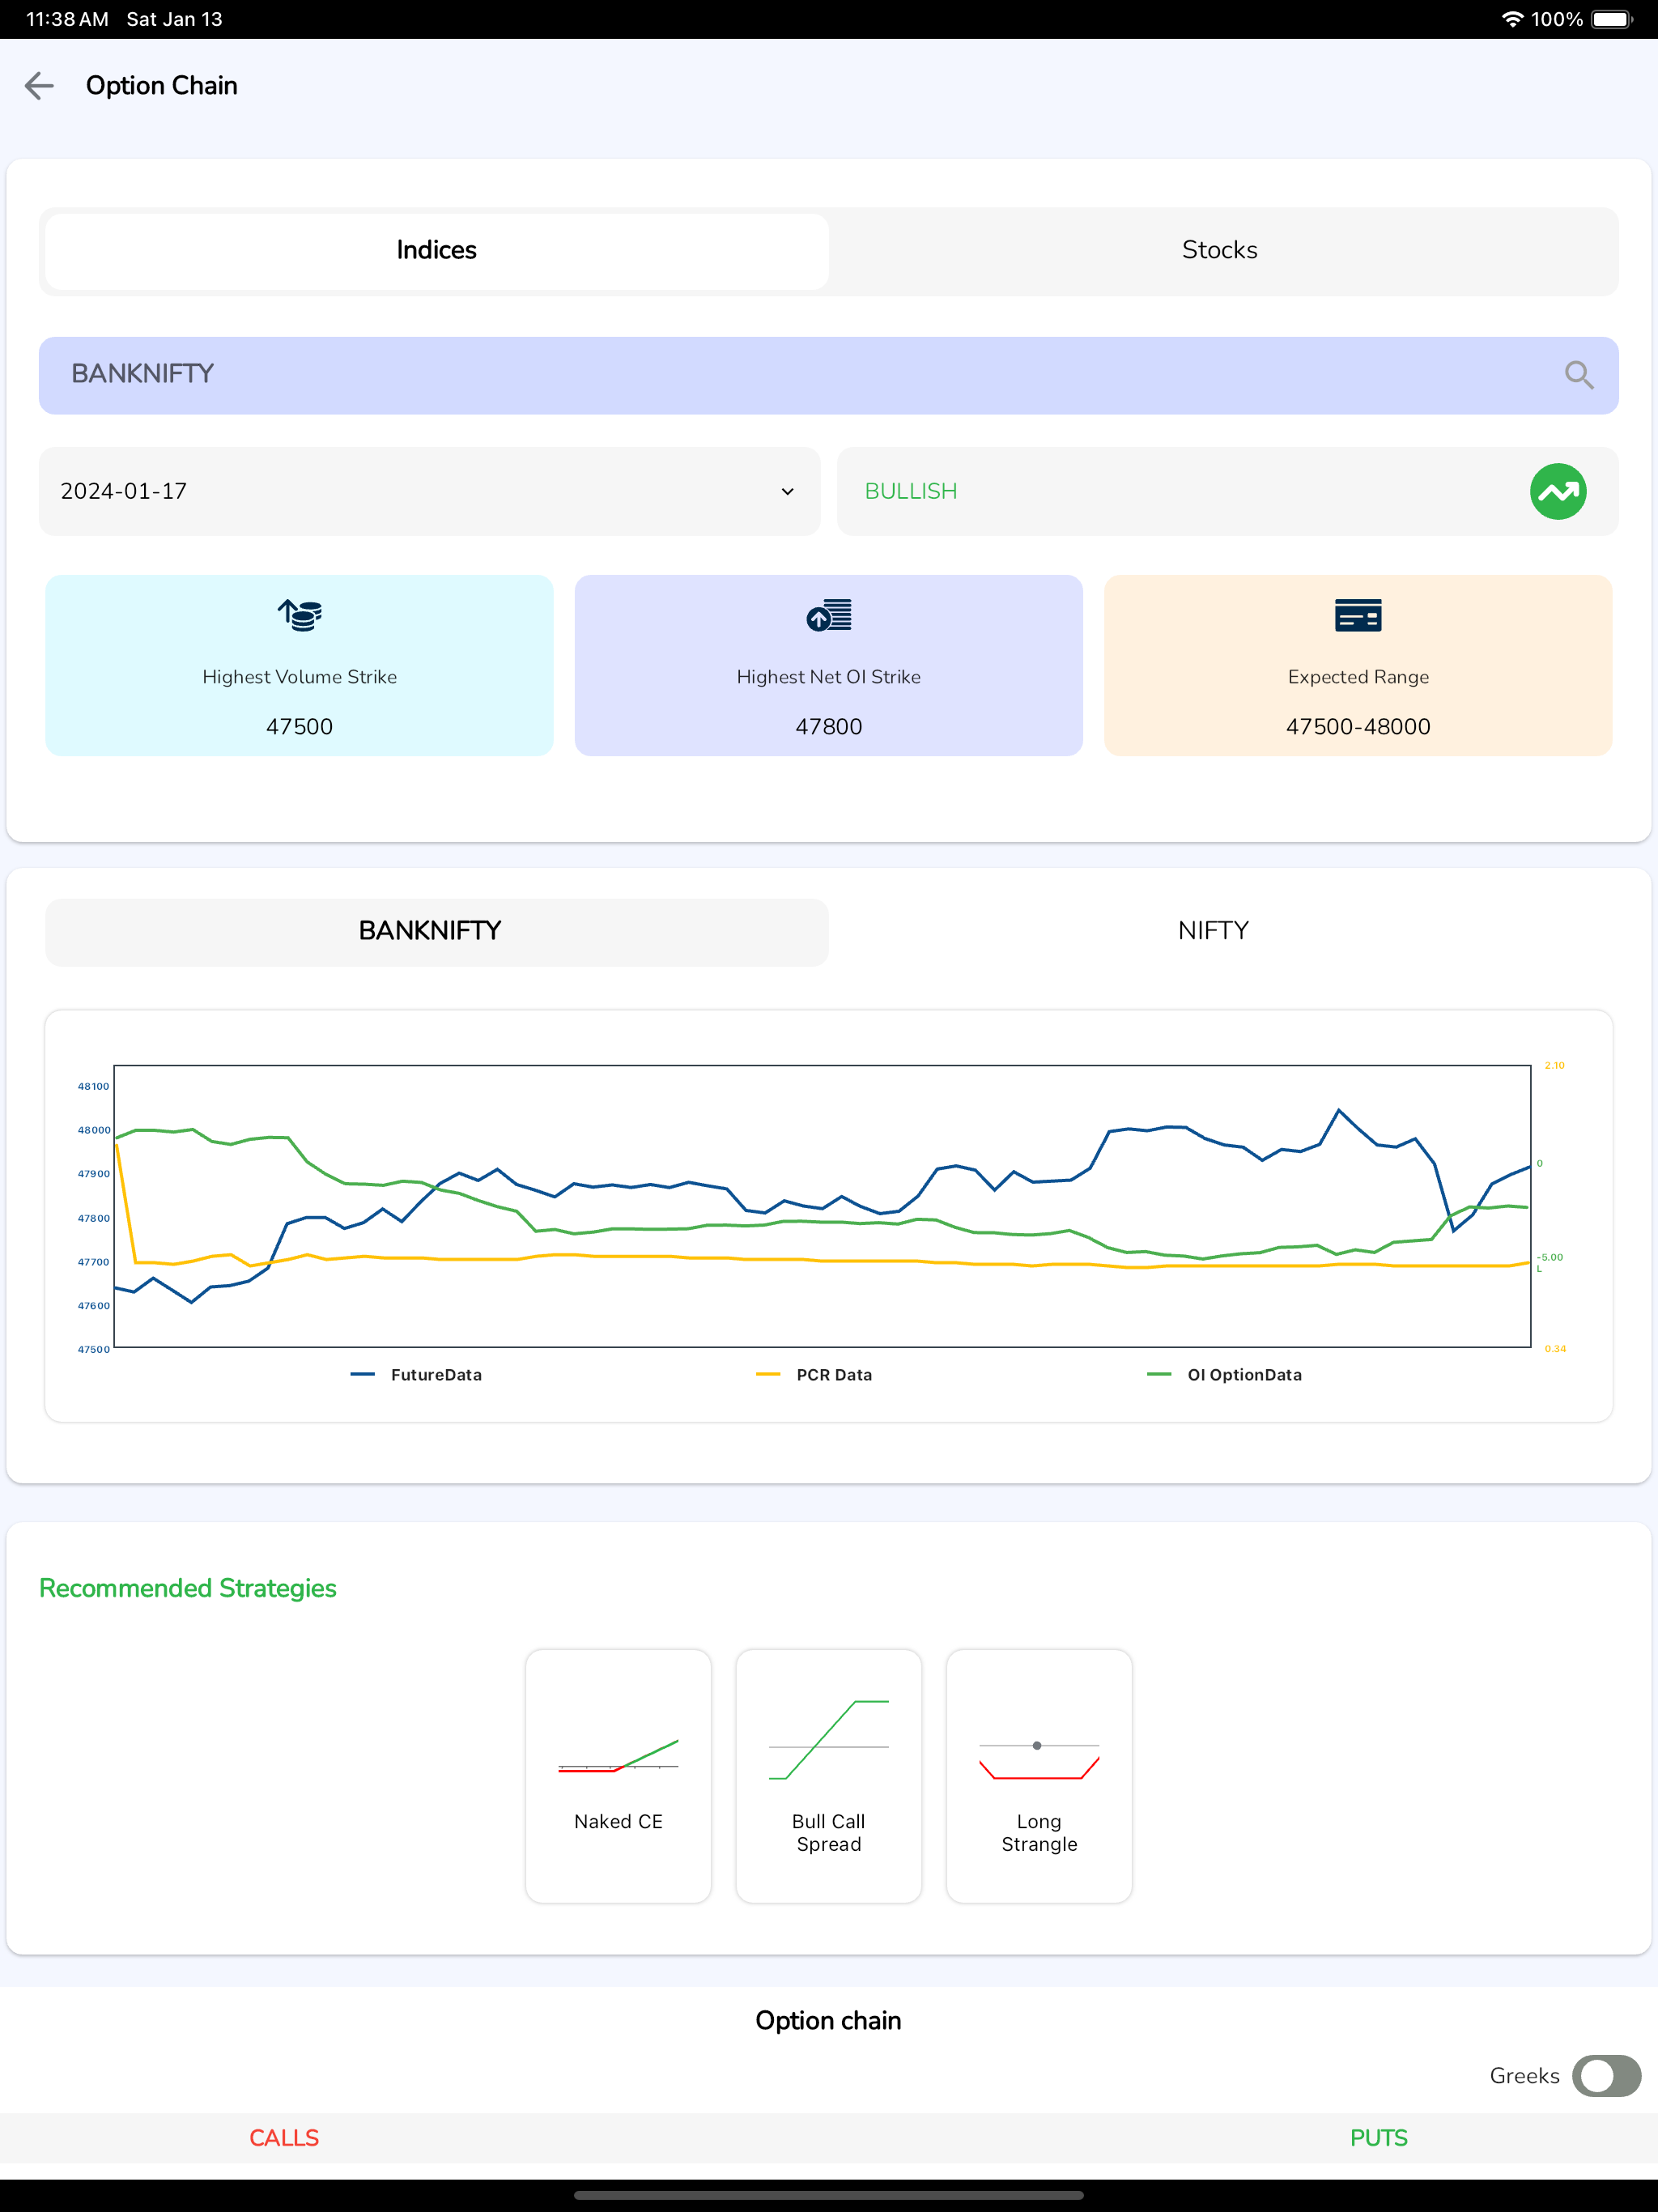The width and height of the screenshot is (1658, 2212).
Task: Select the Long Strangle strategy card
Action: [x=1039, y=1776]
